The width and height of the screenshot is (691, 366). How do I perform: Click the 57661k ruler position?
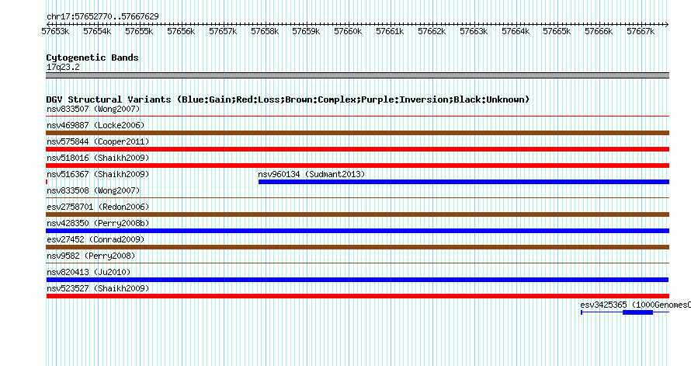click(x=390, y=31)
